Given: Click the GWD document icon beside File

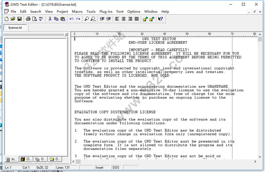Looking at the screenshot, I should [x=7, y=11].
